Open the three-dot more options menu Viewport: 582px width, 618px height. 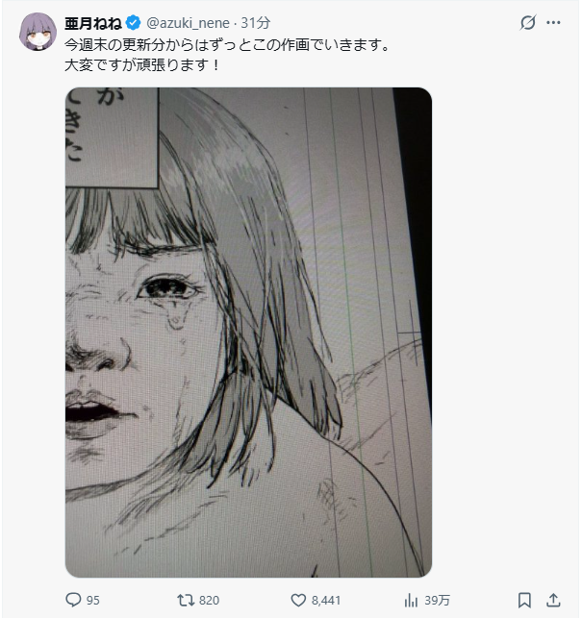553,22
